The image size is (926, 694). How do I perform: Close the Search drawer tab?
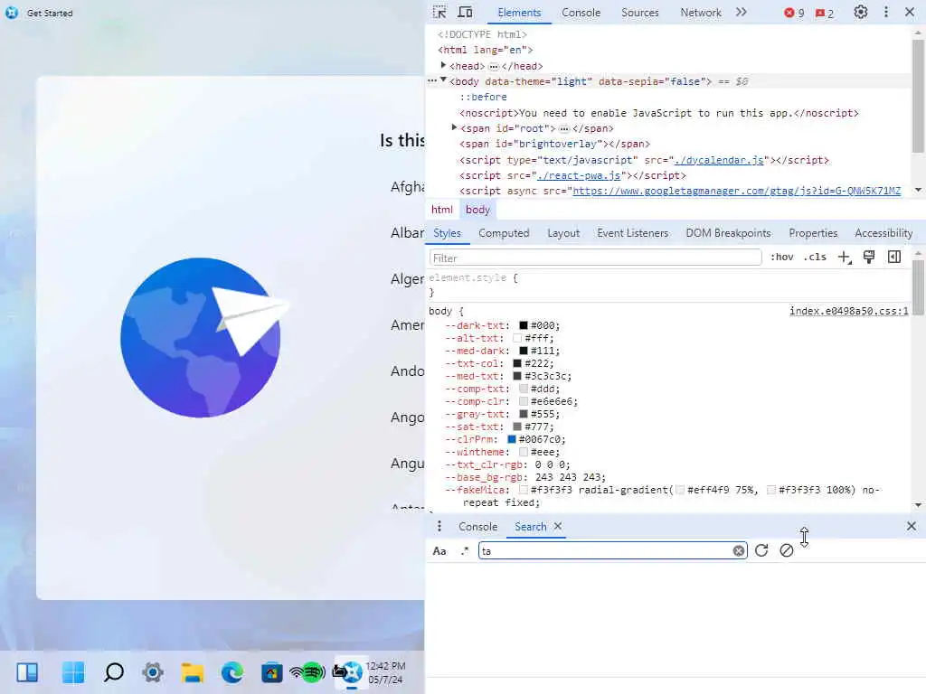click(557, 526)
